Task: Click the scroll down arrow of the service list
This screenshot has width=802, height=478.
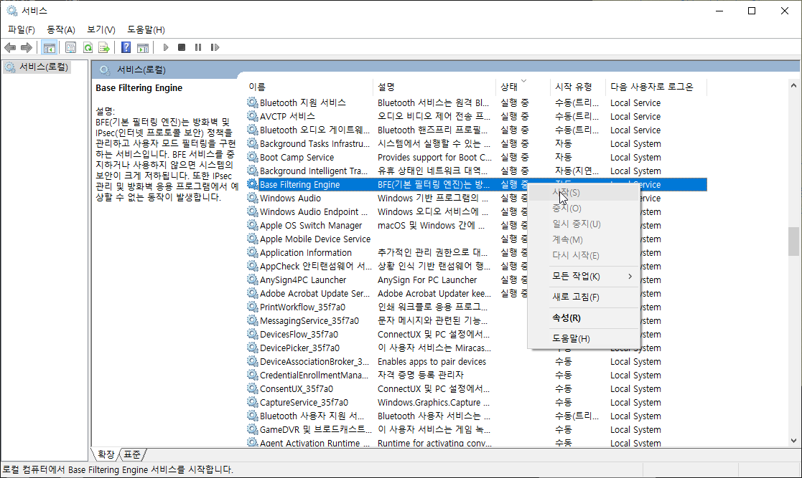Action: point(793,441)
